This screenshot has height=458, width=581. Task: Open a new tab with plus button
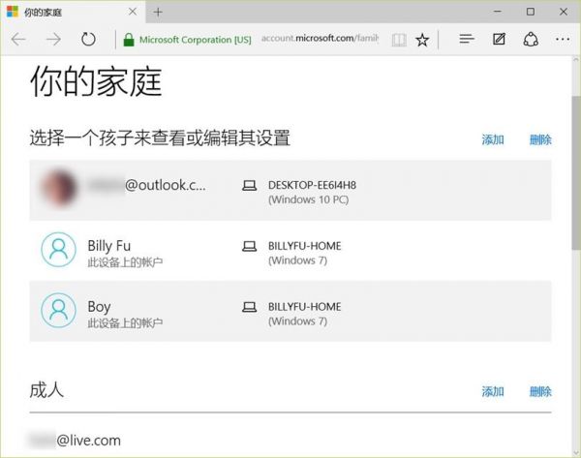[x=158, y=13]
